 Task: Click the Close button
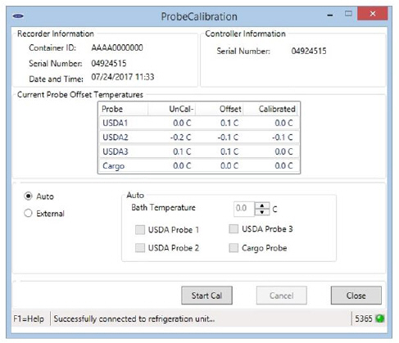356,296
